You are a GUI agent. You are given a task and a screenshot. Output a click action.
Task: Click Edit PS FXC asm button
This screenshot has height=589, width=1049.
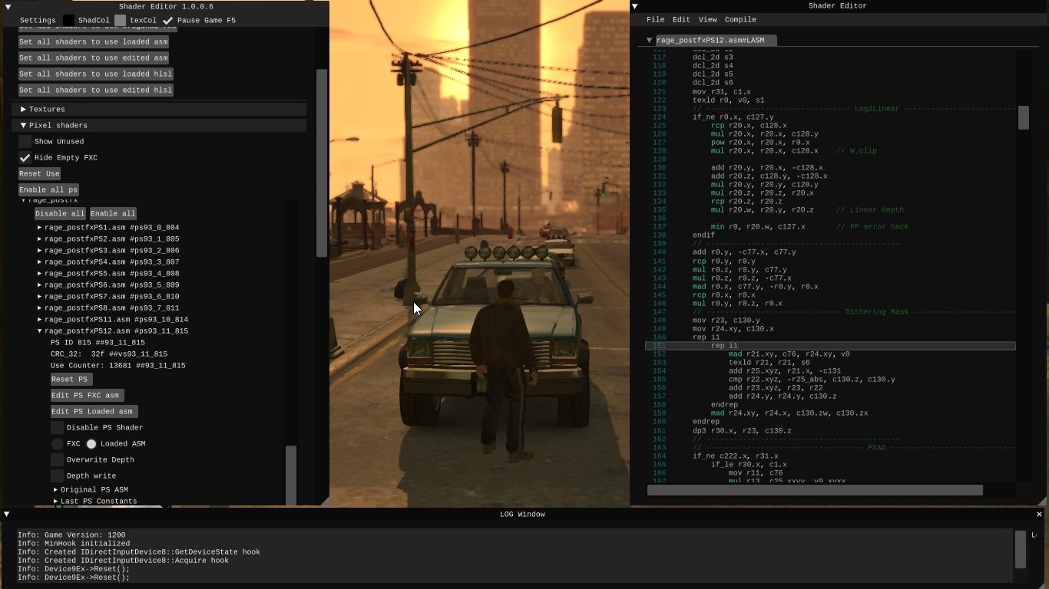pos(88,395)
